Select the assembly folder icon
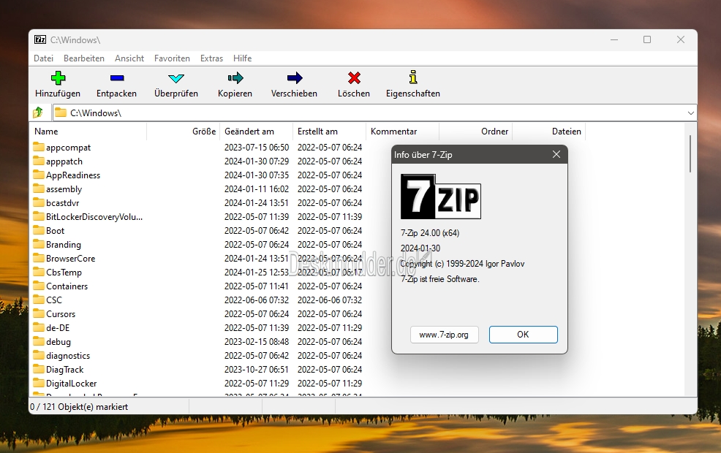The image size is (721, 453). [39, 189]
